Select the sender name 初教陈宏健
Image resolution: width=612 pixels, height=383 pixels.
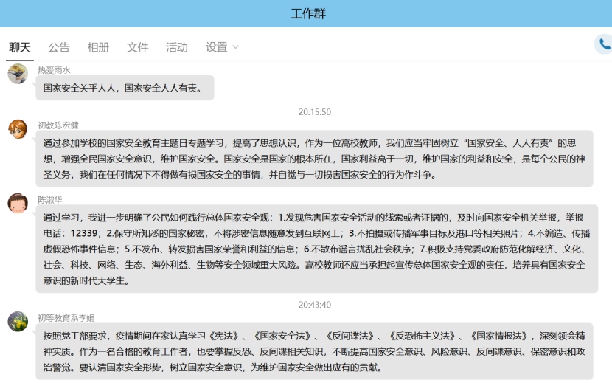pyautogui.click(x=58, y=125)
